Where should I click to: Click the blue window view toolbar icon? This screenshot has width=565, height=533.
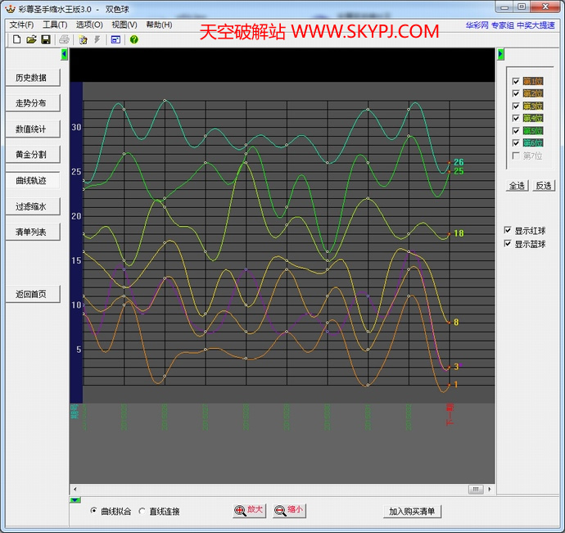click(x=115, y=39)
